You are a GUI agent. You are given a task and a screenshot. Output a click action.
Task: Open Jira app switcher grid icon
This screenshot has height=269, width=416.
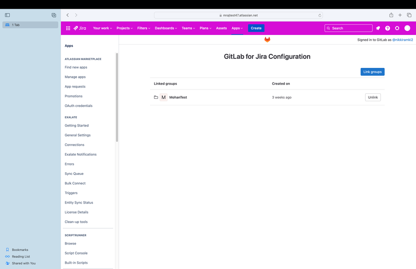pyautogui.click(x=68, y=28)
